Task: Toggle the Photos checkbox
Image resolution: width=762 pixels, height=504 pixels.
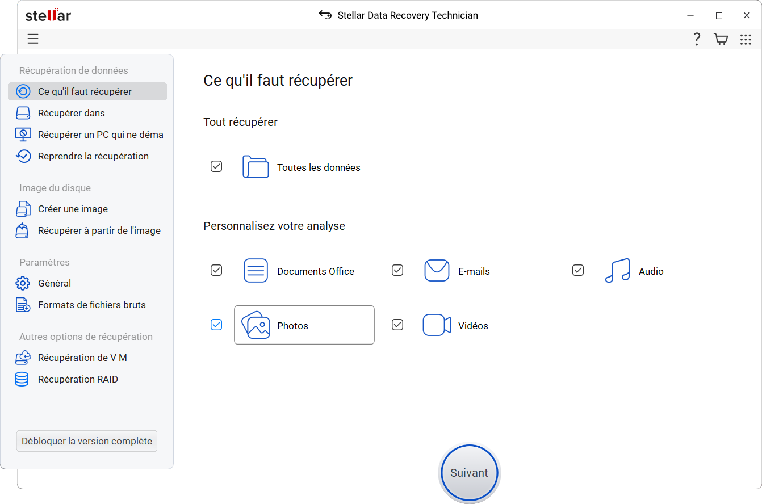Action: pyautogui.click(x=216, y=325)
